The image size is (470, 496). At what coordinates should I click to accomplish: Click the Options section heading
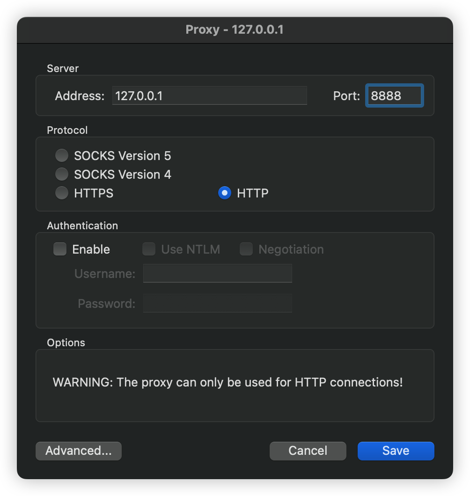[66, 343]
